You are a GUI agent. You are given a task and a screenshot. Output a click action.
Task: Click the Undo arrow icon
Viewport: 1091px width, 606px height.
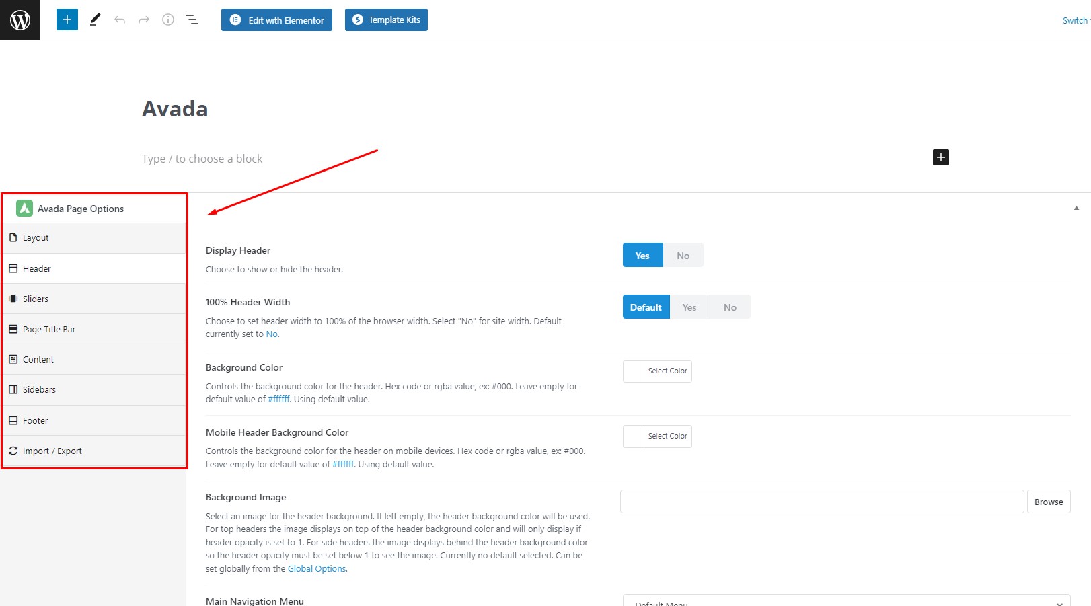click(x=120, y=20)
